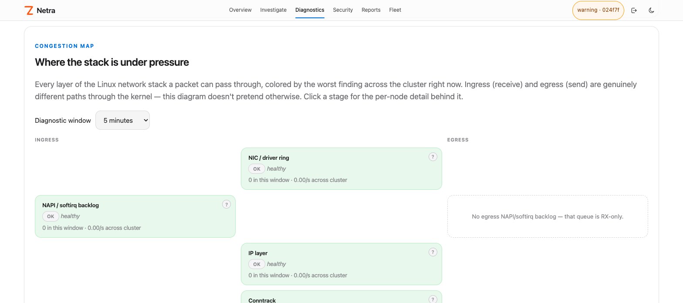Screen dimensions: 683x303
Task: Click OK badge in NAPI / softirq backlog card
Action: click(51, 216)
